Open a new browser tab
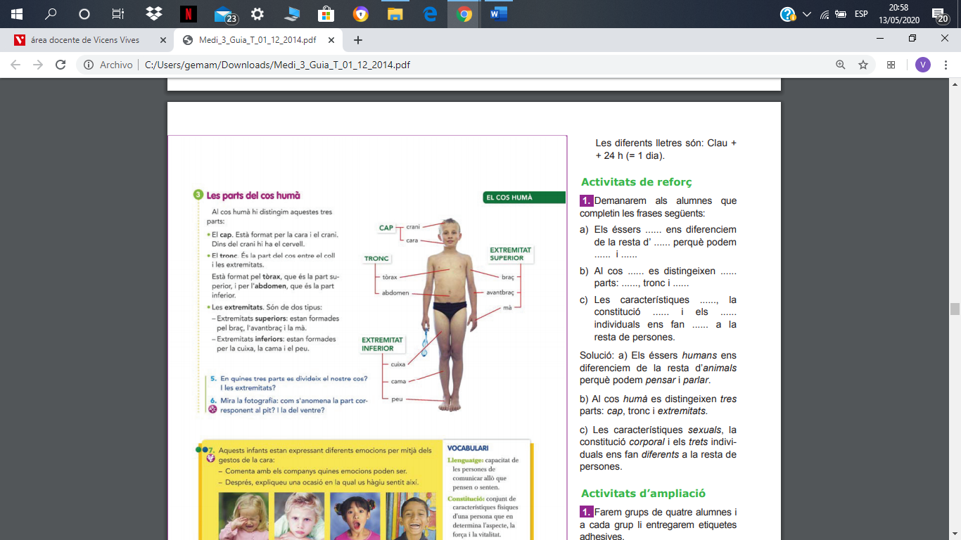The height and width of the screenshot is (540, 961). coord(358,40)
